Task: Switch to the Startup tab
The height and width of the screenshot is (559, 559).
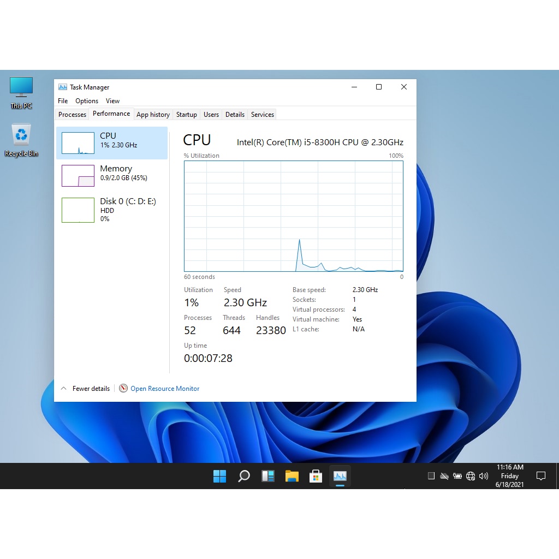Action: pos(186,115)
